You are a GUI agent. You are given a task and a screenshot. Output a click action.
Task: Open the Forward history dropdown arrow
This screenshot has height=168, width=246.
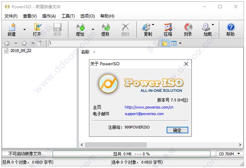[x=33, y=43]
